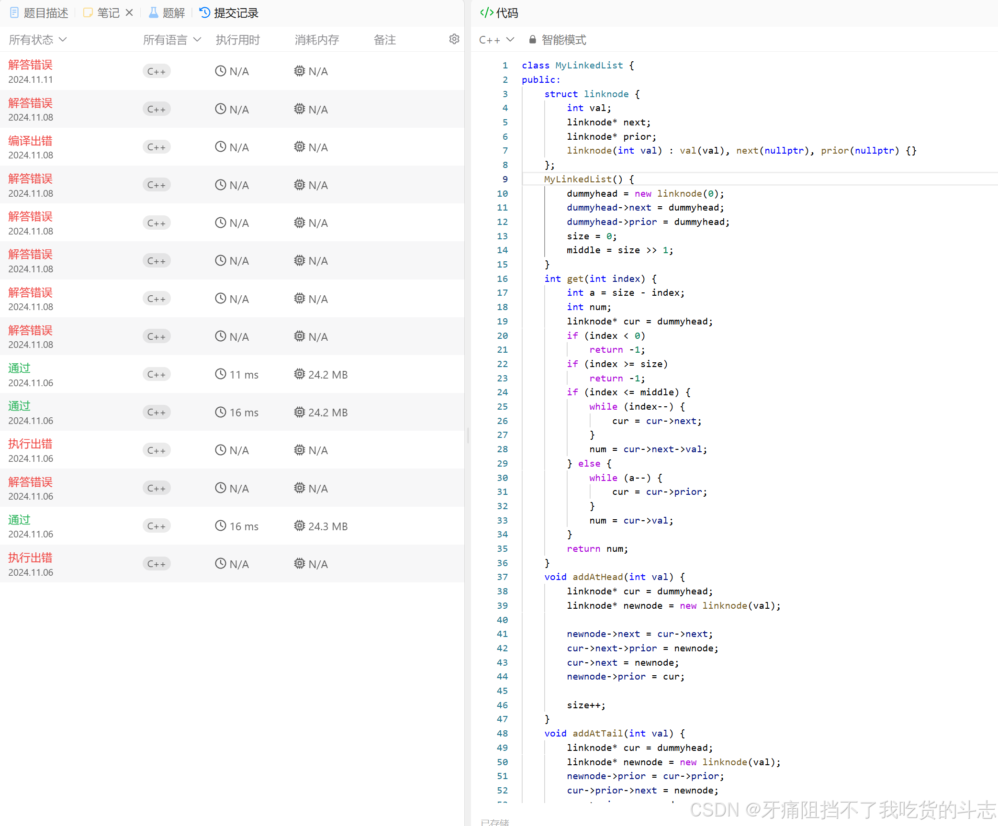Close the 笔记 notes tab

click(x=129, y=13)
